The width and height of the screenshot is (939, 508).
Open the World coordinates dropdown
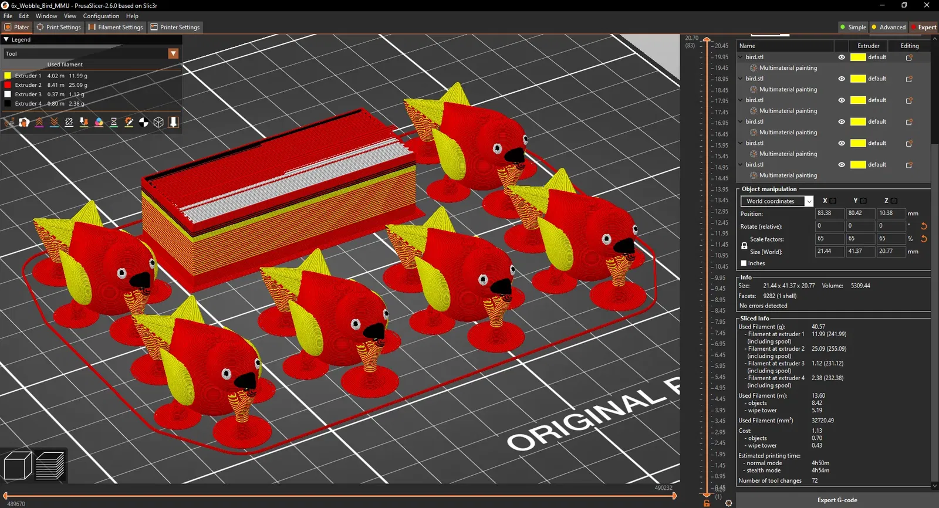coord(777,201)
